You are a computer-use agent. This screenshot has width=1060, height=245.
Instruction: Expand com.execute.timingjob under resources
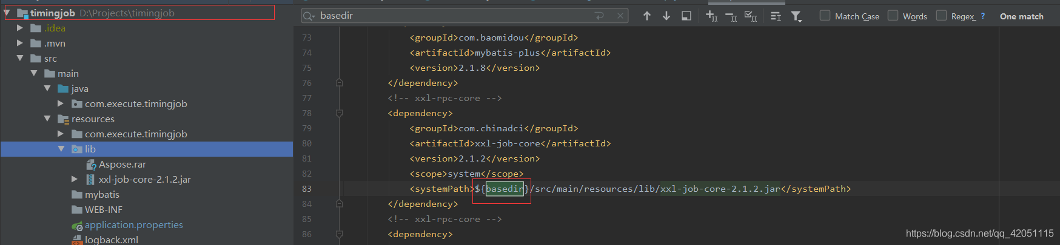pos(61,134)
